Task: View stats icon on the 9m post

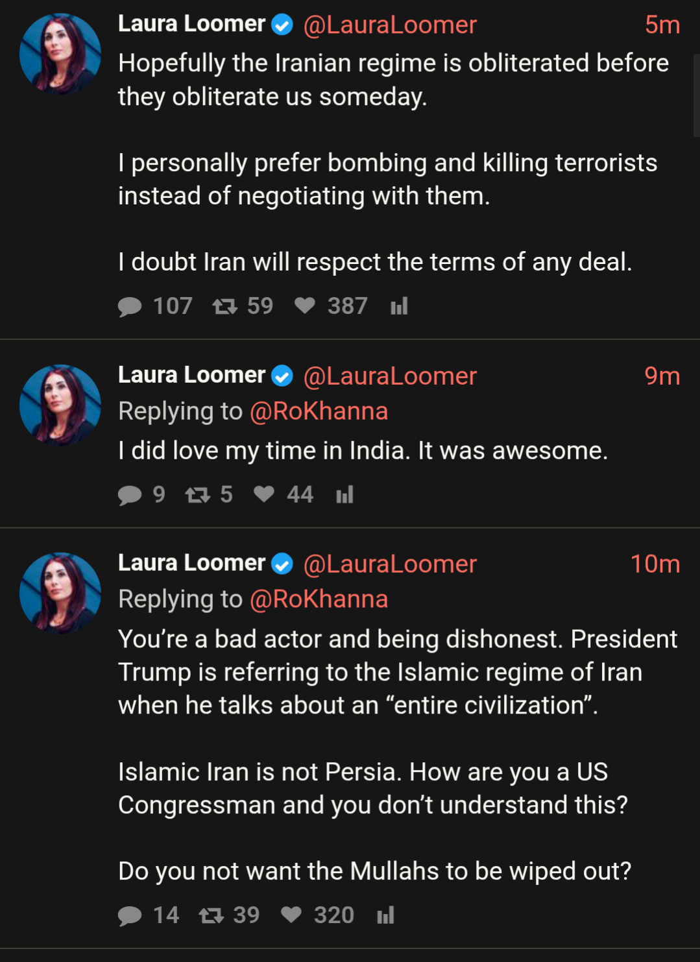Action: click(x=344, y=495)
